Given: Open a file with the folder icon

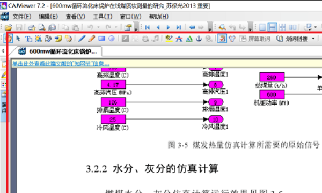Looking at the screenshot, I should pyautogui.click(x=9, y=27).
